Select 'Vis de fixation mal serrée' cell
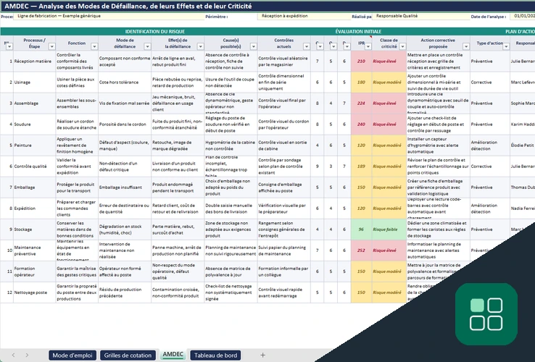Viewport: 535px width, 362px height. [x=125, y=104]
